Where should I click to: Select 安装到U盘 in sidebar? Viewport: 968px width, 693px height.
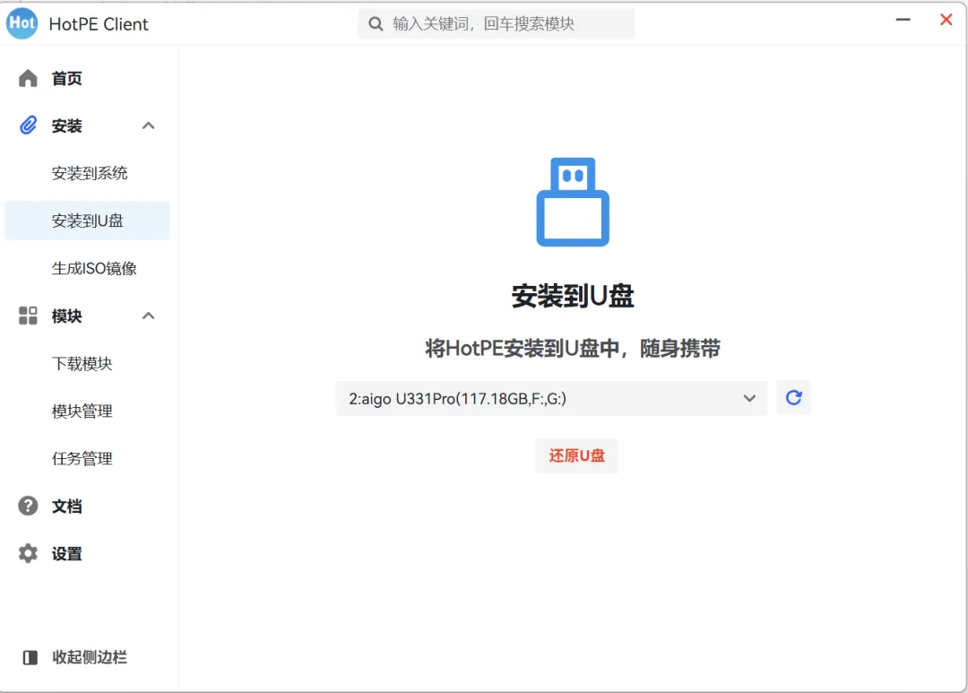pos(86,221)
